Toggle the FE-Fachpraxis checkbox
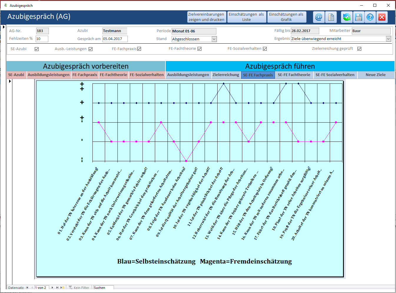The image size is (396, 293). (x=139, y=49)
